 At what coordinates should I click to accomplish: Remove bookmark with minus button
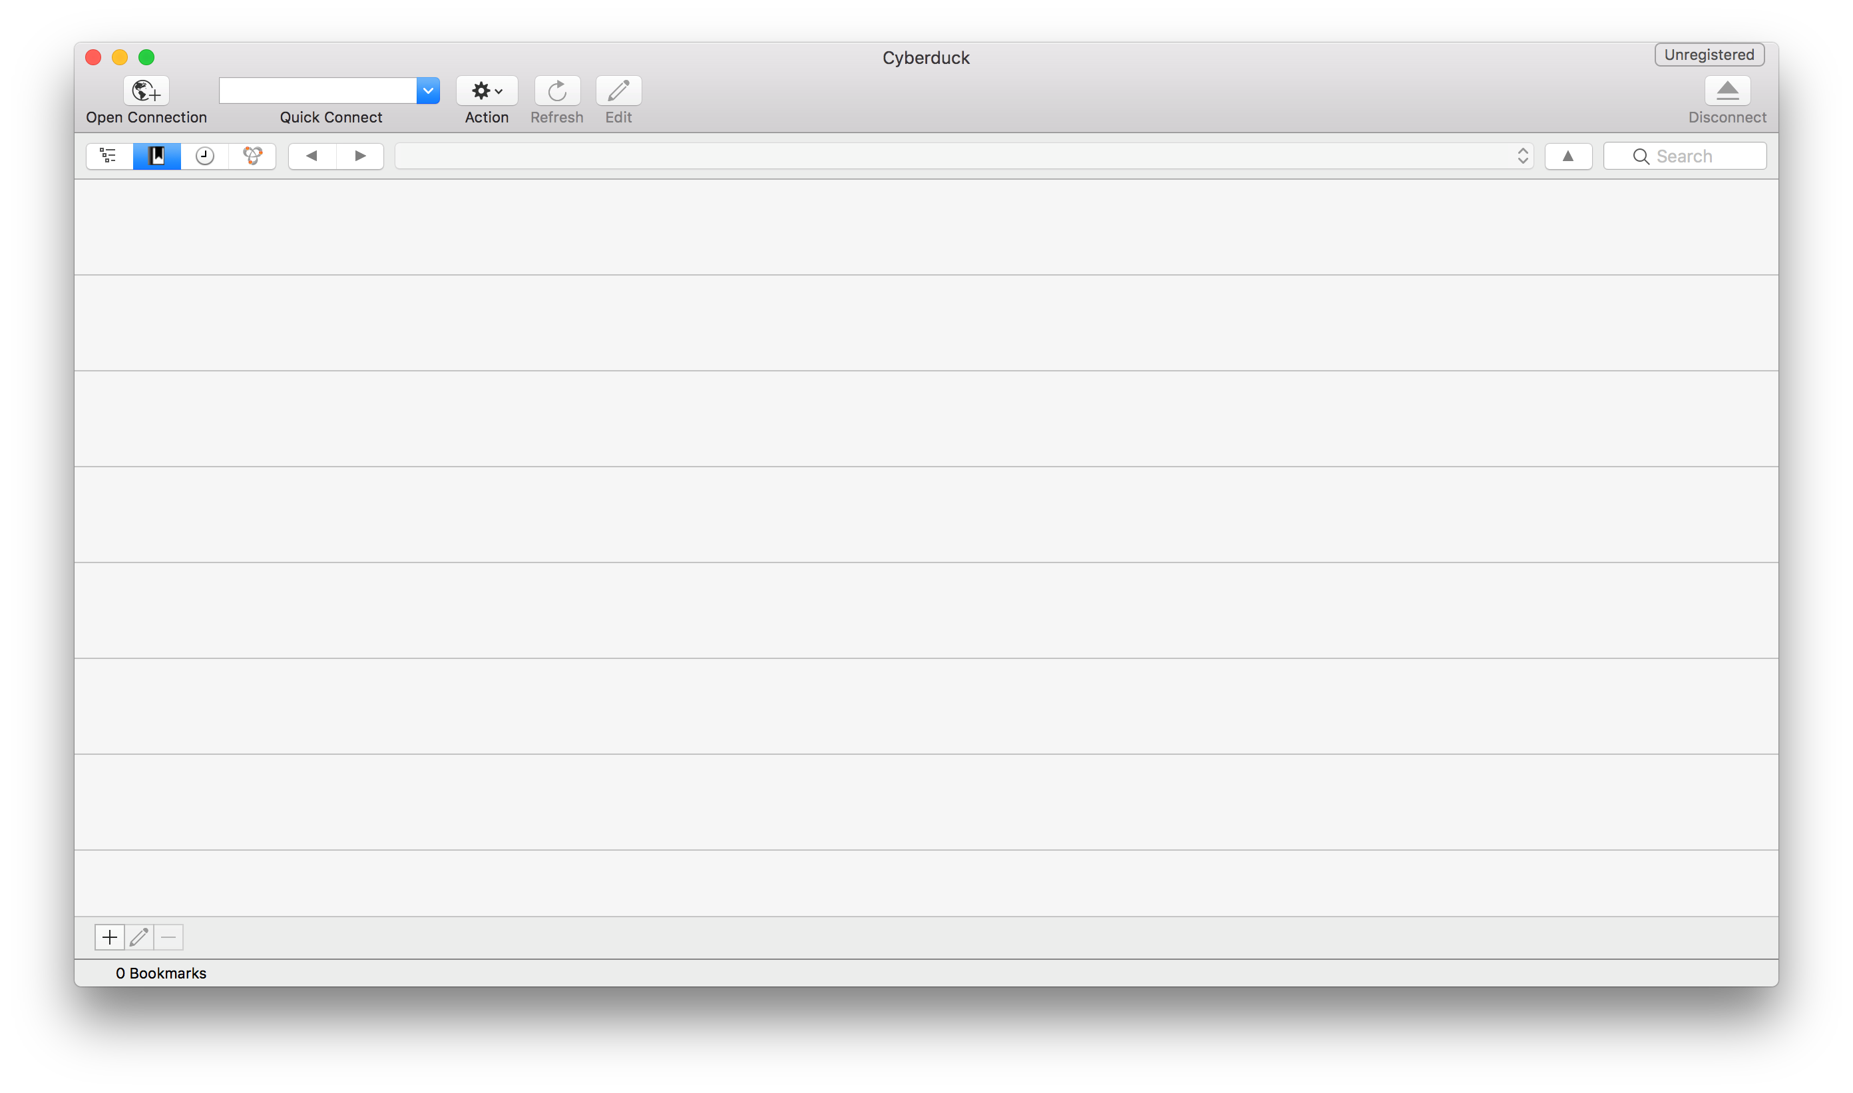coord(168,937)
